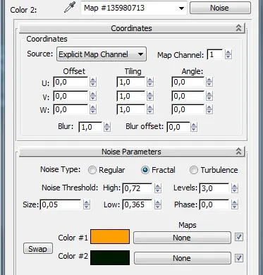Click the Blur value field
The image size is (263, 275).
90,127
